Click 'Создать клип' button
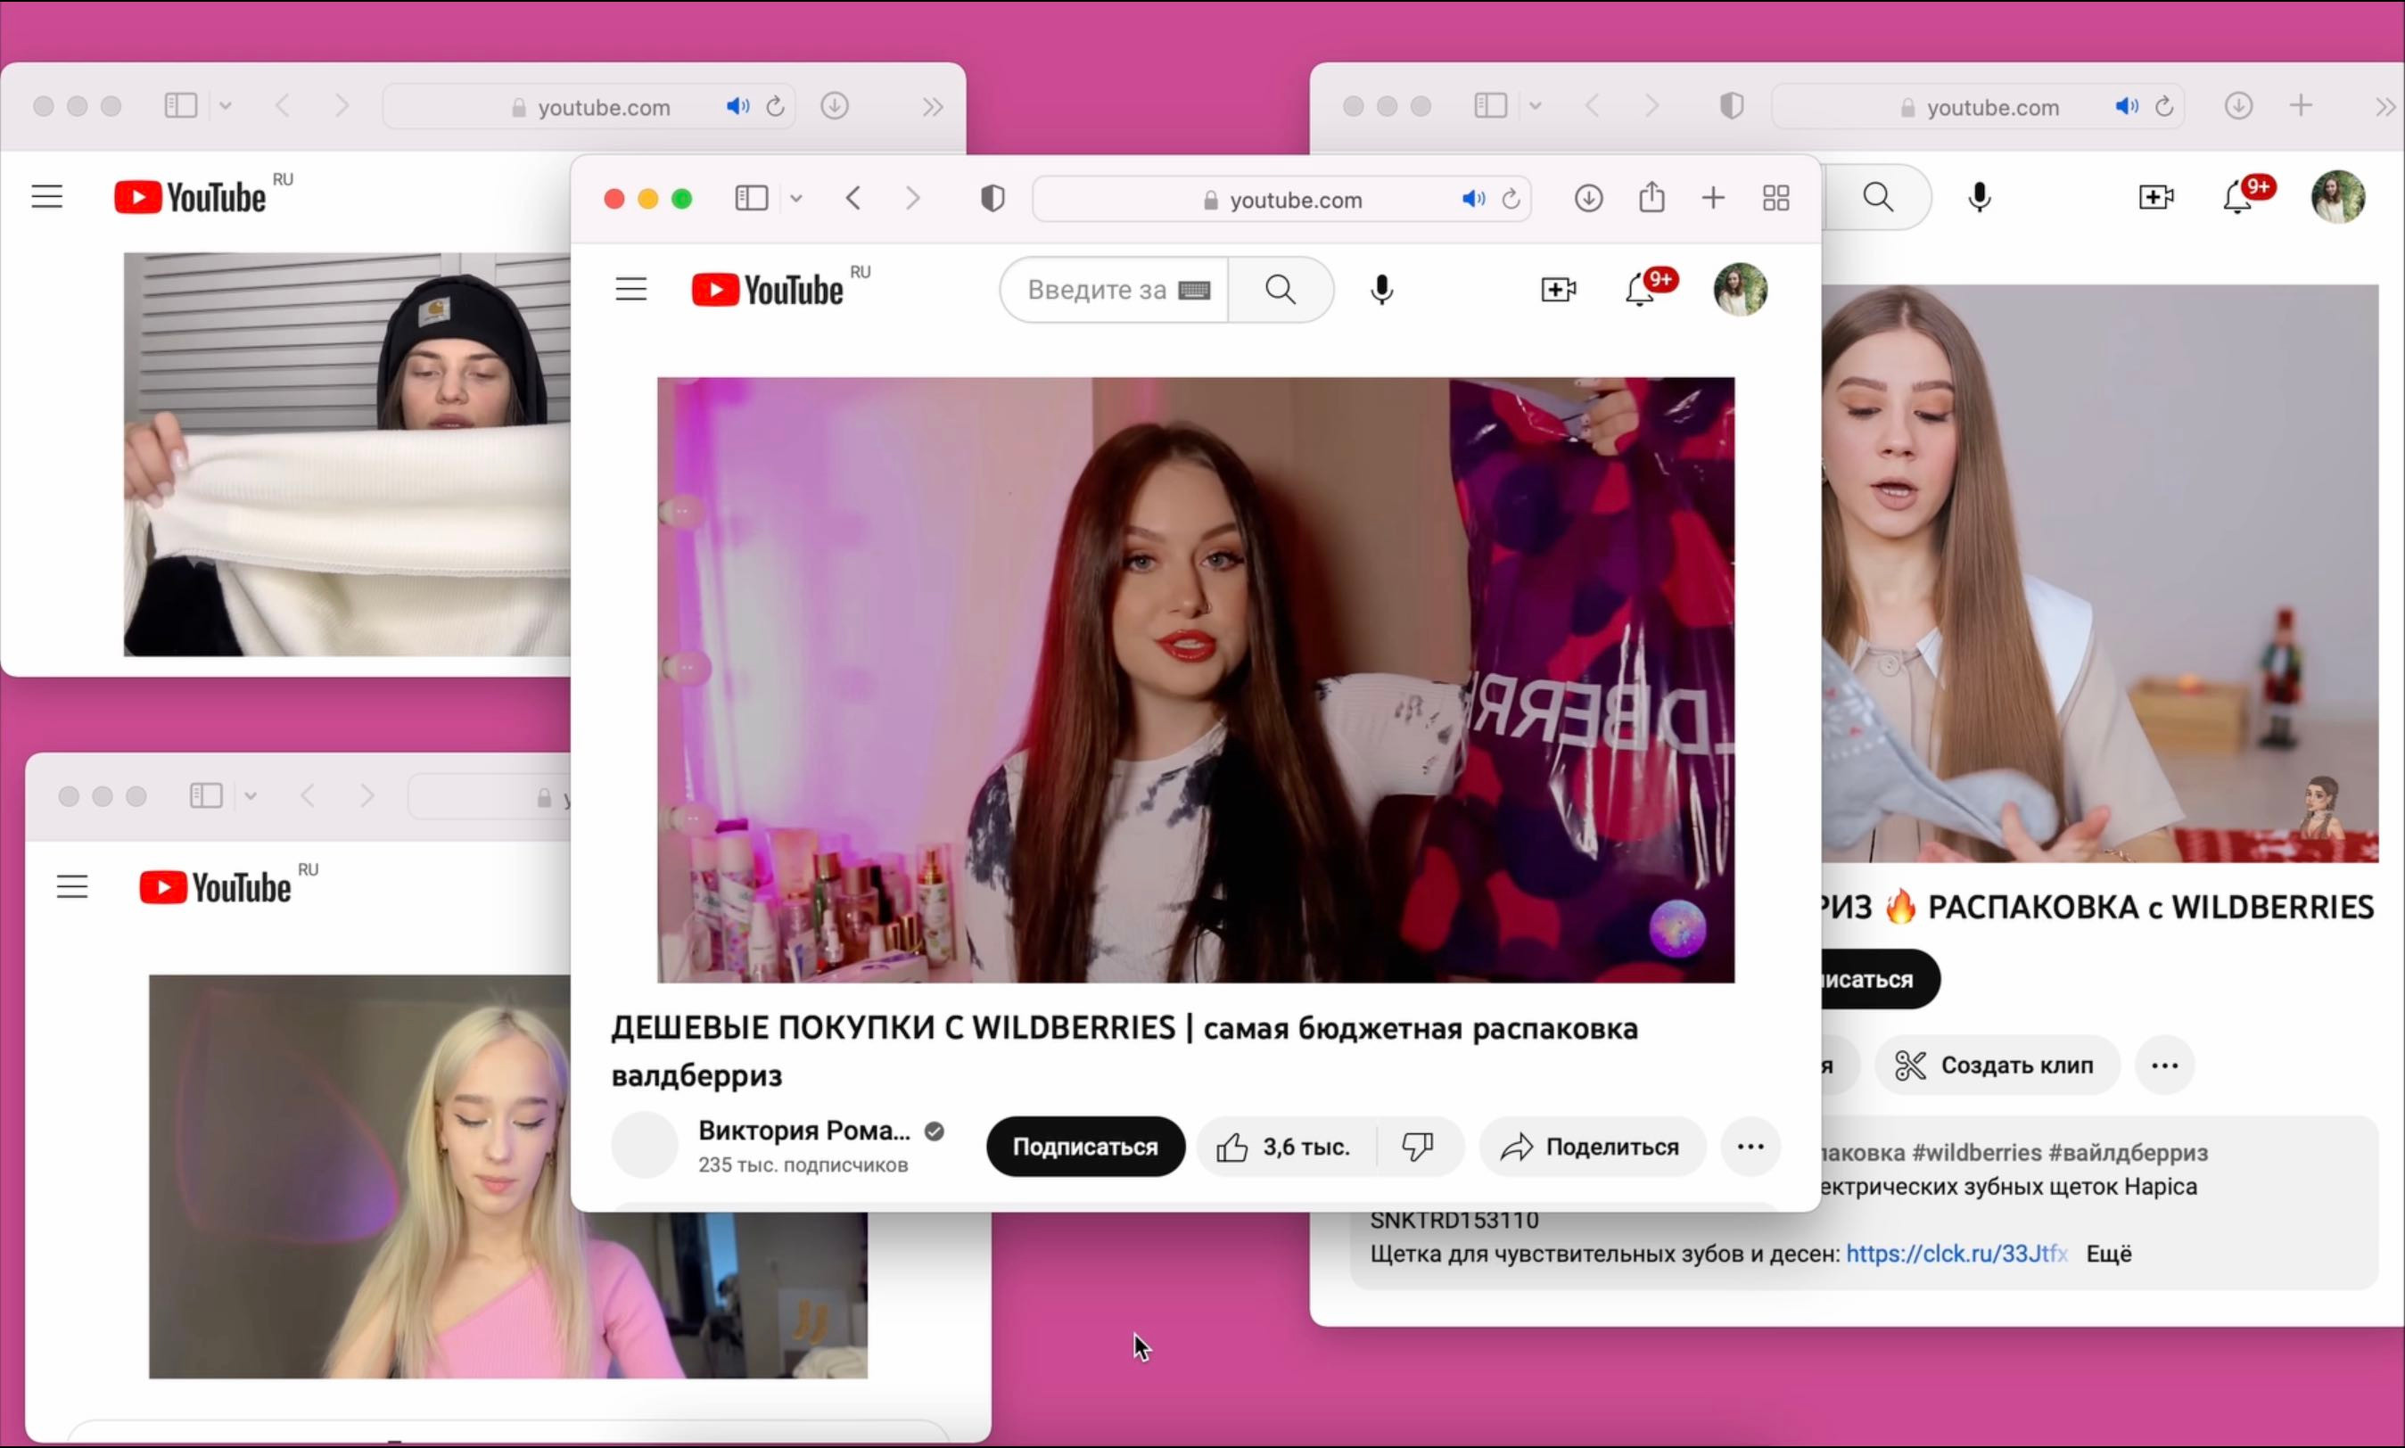 pyautogui.click(x=1997, y=1065)
